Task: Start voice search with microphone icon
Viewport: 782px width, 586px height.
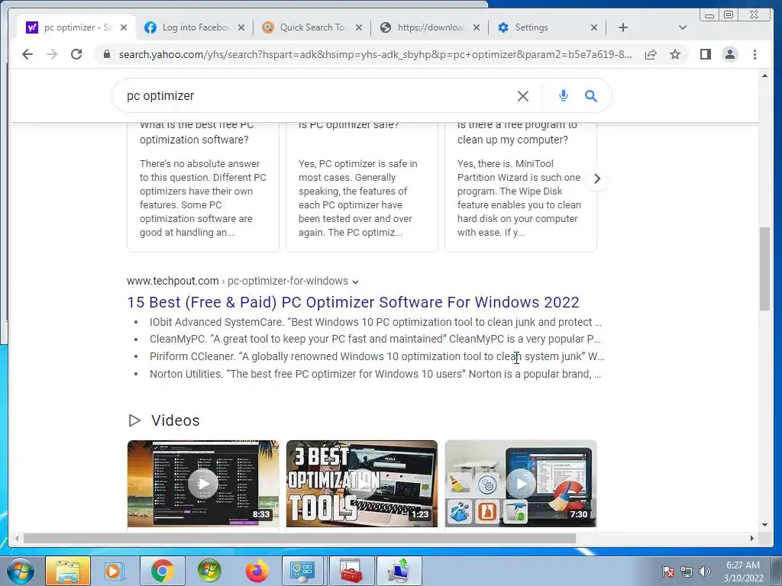Action: coord(564,95)
